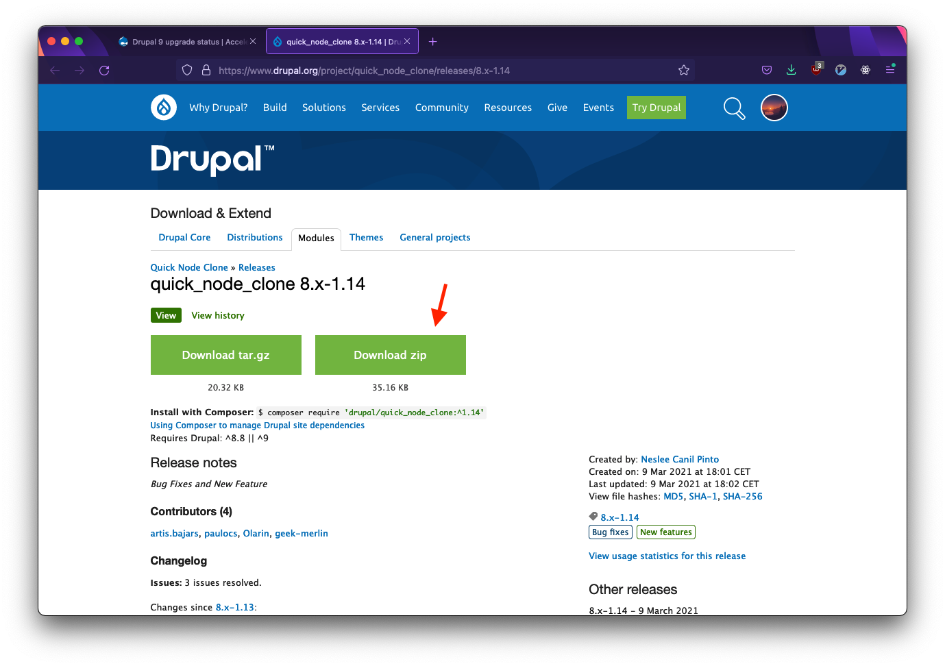Open a new browser tab with plus

pos(433,42)
